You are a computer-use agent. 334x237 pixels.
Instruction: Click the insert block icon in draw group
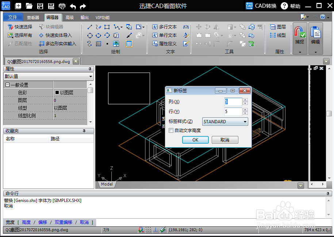coord(129,27)
